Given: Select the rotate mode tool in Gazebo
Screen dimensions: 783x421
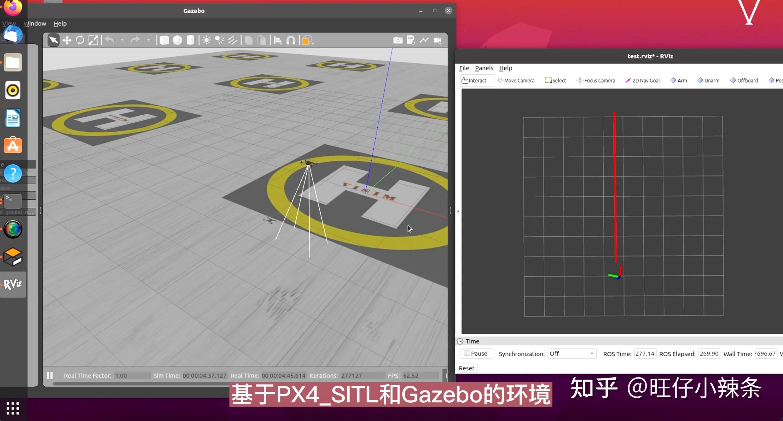Looking at the screenshot, I should tap(80, 40).
